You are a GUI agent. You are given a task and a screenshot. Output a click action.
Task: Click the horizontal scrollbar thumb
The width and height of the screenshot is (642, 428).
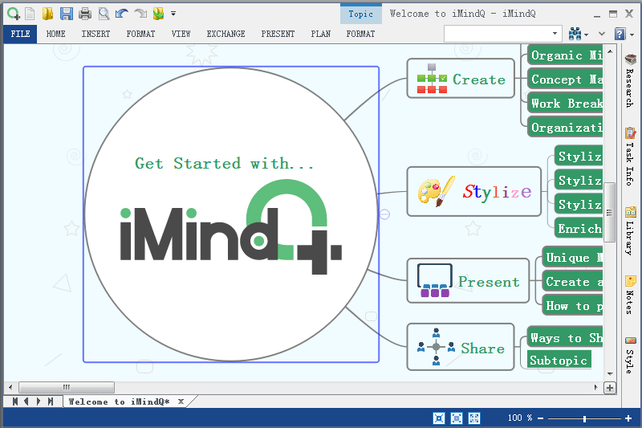tap(67, 387)
